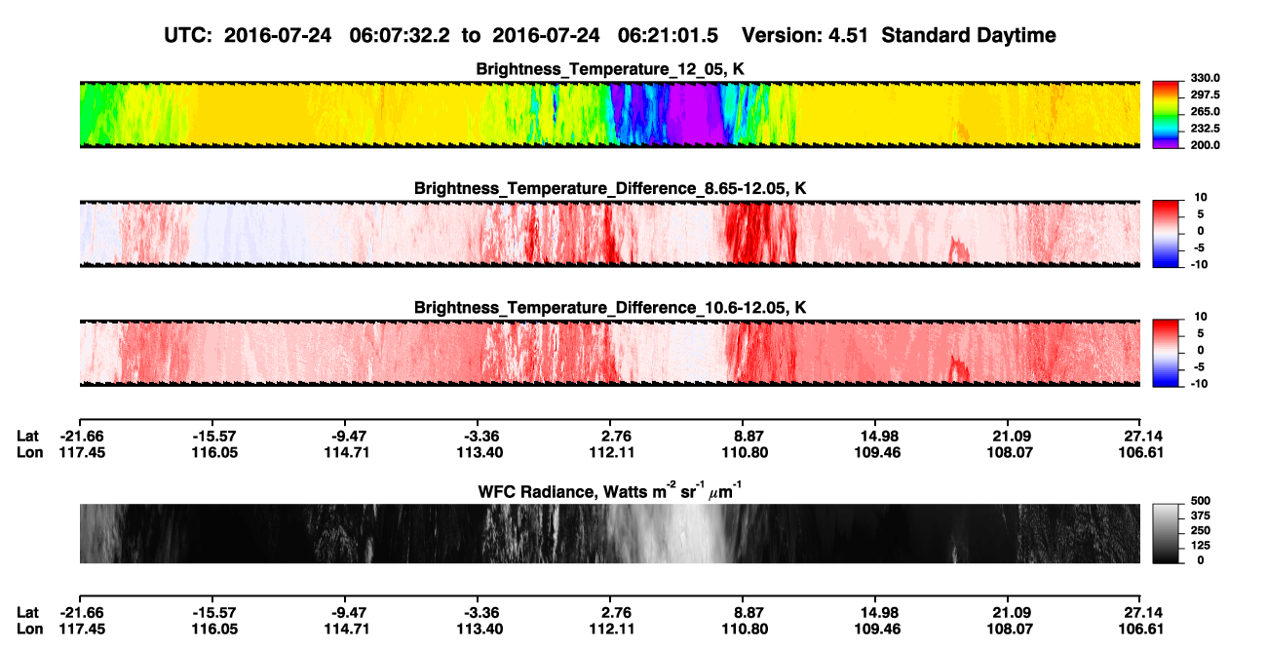Image resolution: width=1267 pixels, height=650 pixels.
Task: Click latitude '-9.47' on the bottom axis
Action: [346, 613]
